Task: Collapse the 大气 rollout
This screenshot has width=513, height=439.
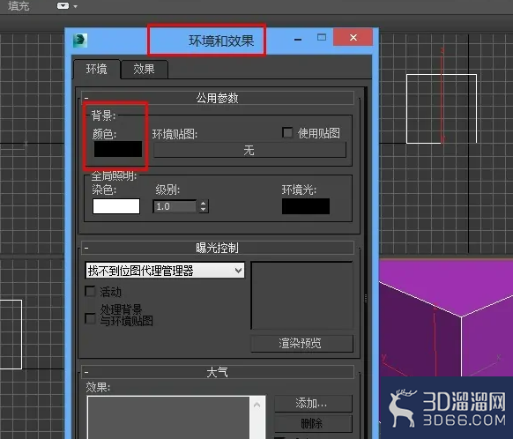Action: point(217,372)
